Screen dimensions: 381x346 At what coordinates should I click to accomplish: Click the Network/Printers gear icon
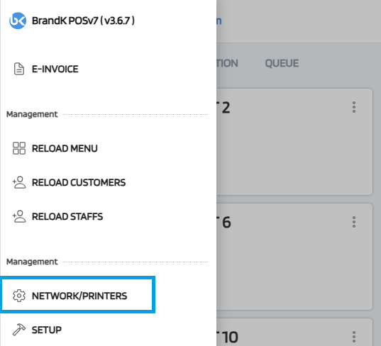(19, 296)
